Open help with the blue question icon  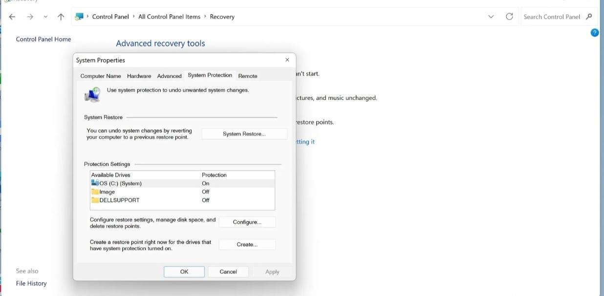point(595,33)
